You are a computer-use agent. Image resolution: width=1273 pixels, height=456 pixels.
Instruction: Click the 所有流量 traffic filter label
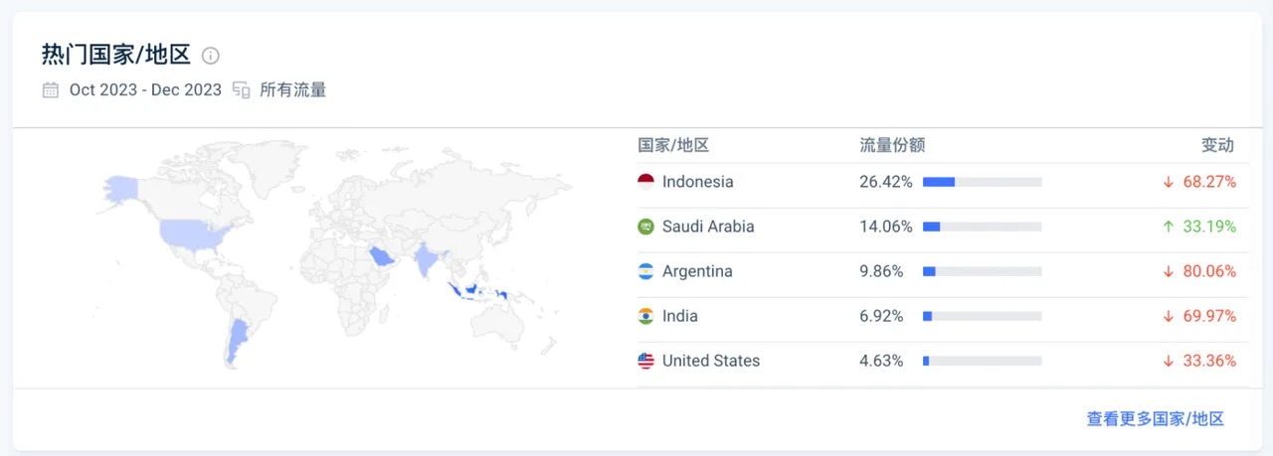tap(293, 90)
